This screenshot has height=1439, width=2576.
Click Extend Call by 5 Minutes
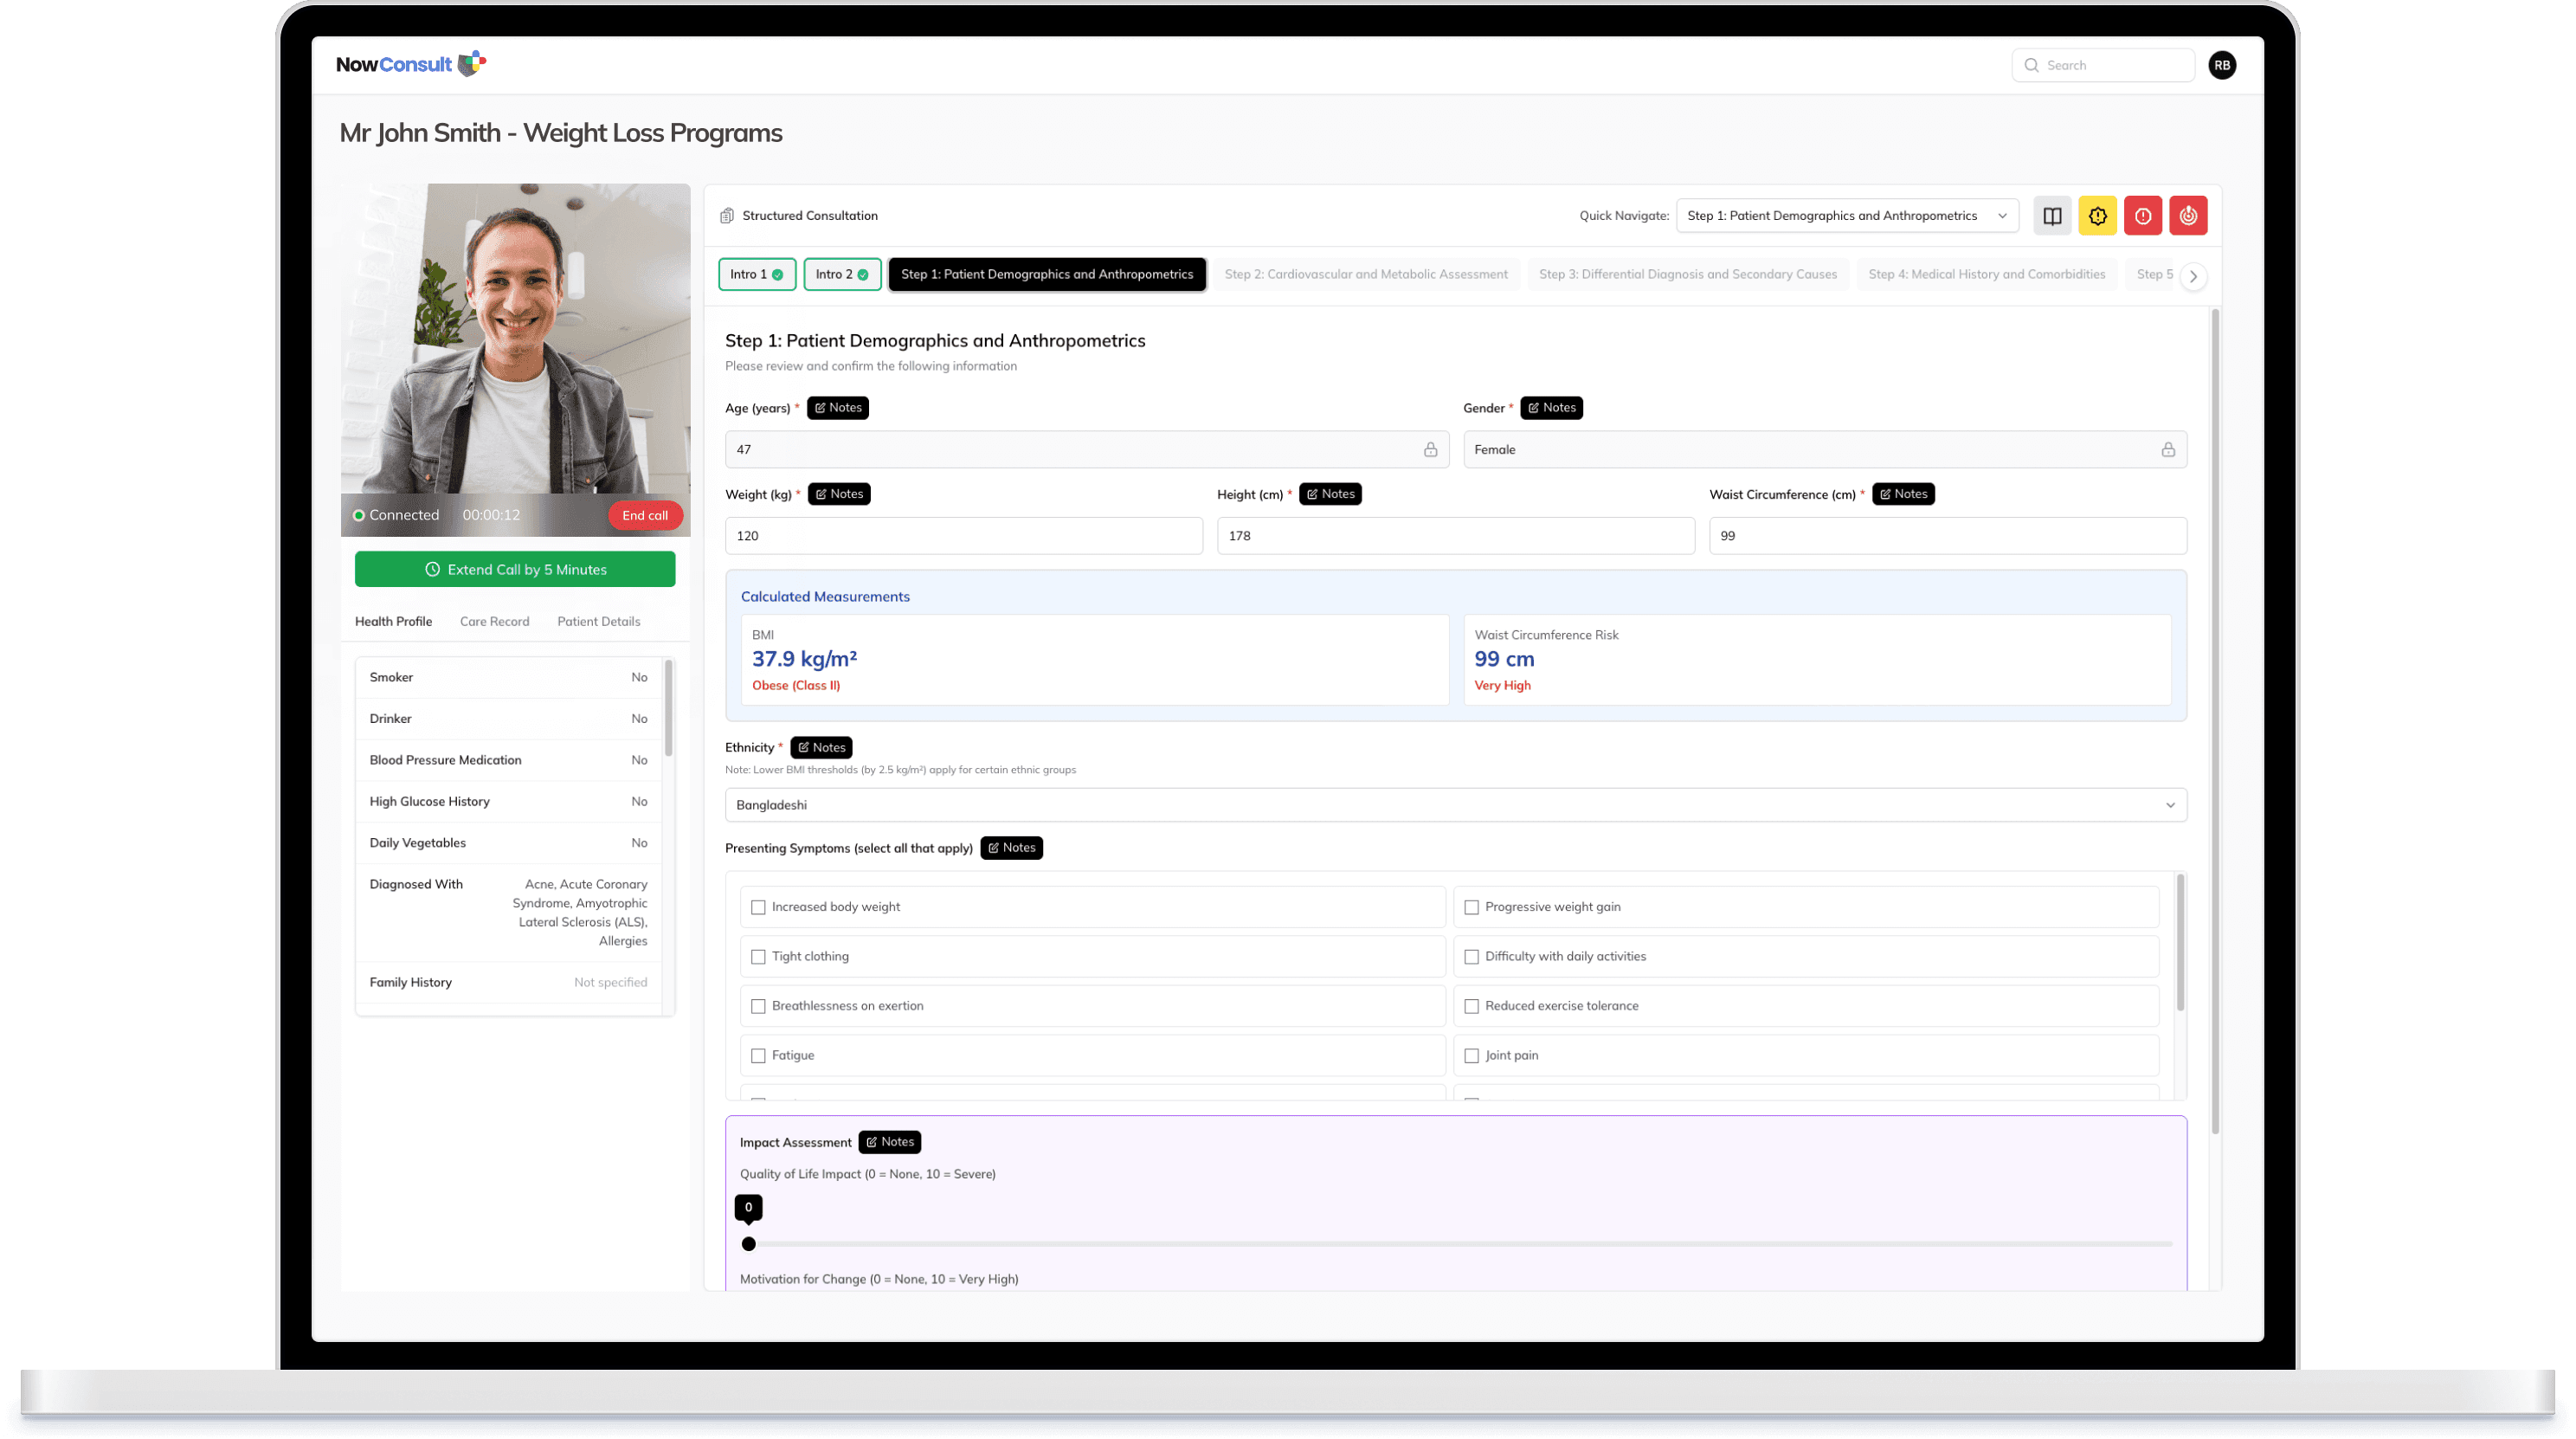tap(515, 569)
